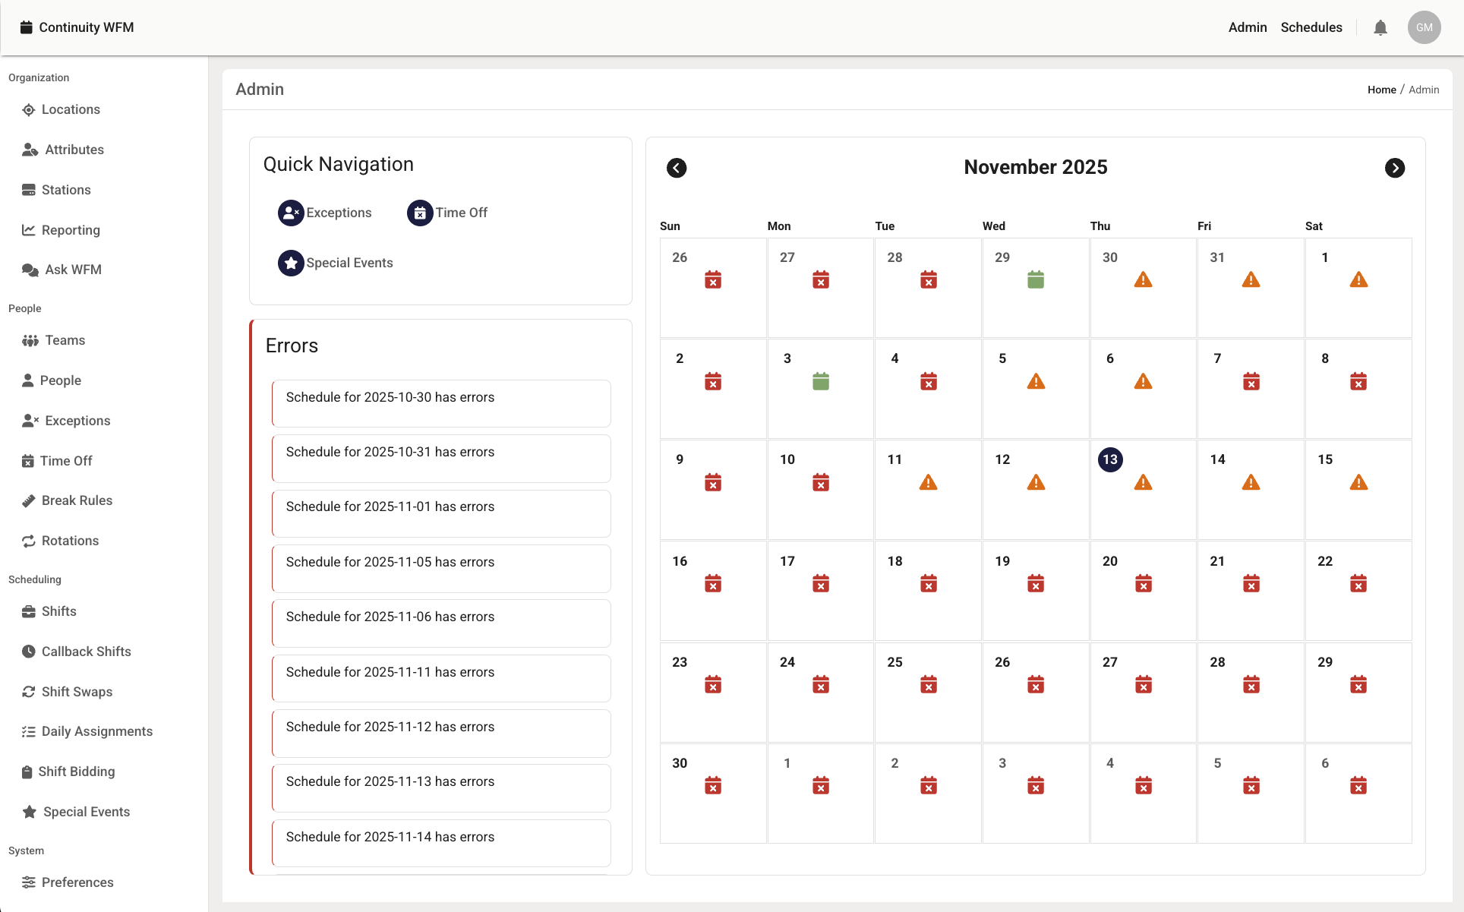The width and height of the screenshot is (1464, 912).
Task: Click the green calendar icon on November 3
Action: pyautogui.click(x=820, y=382)
